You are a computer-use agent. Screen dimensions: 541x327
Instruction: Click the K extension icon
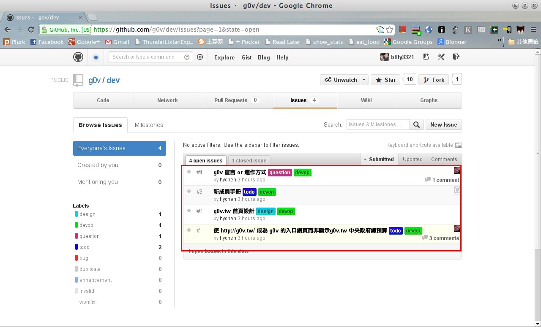[x=468, y=30]
